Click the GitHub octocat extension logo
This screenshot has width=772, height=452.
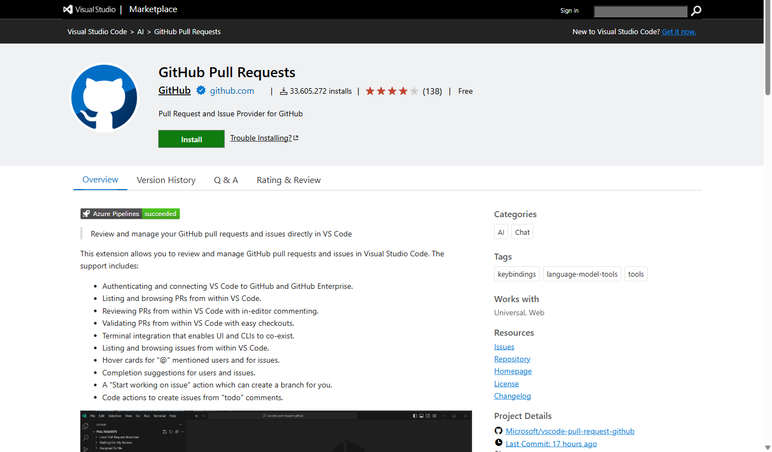tap(104, 97)
